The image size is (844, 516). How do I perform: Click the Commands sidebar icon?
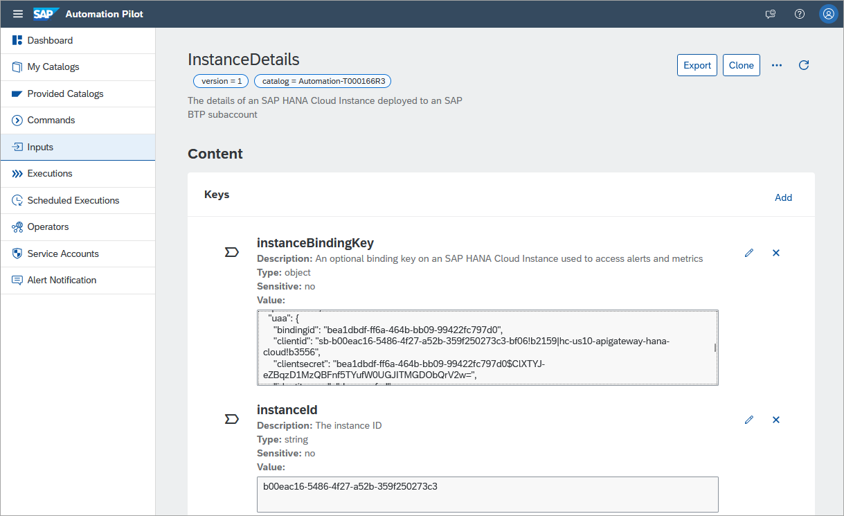click(17, 121)
